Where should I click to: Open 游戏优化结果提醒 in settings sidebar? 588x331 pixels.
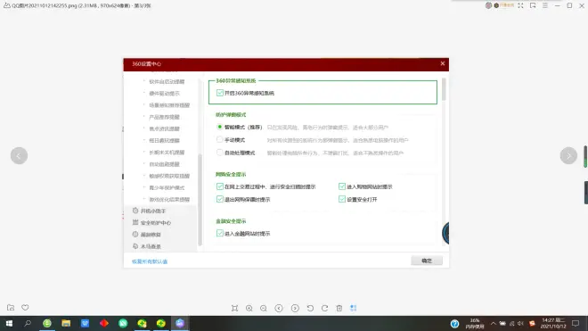tap(169, 200)
